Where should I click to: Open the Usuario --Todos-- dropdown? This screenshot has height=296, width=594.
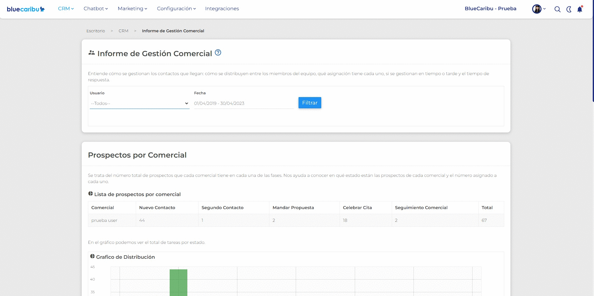click(139, 103)
